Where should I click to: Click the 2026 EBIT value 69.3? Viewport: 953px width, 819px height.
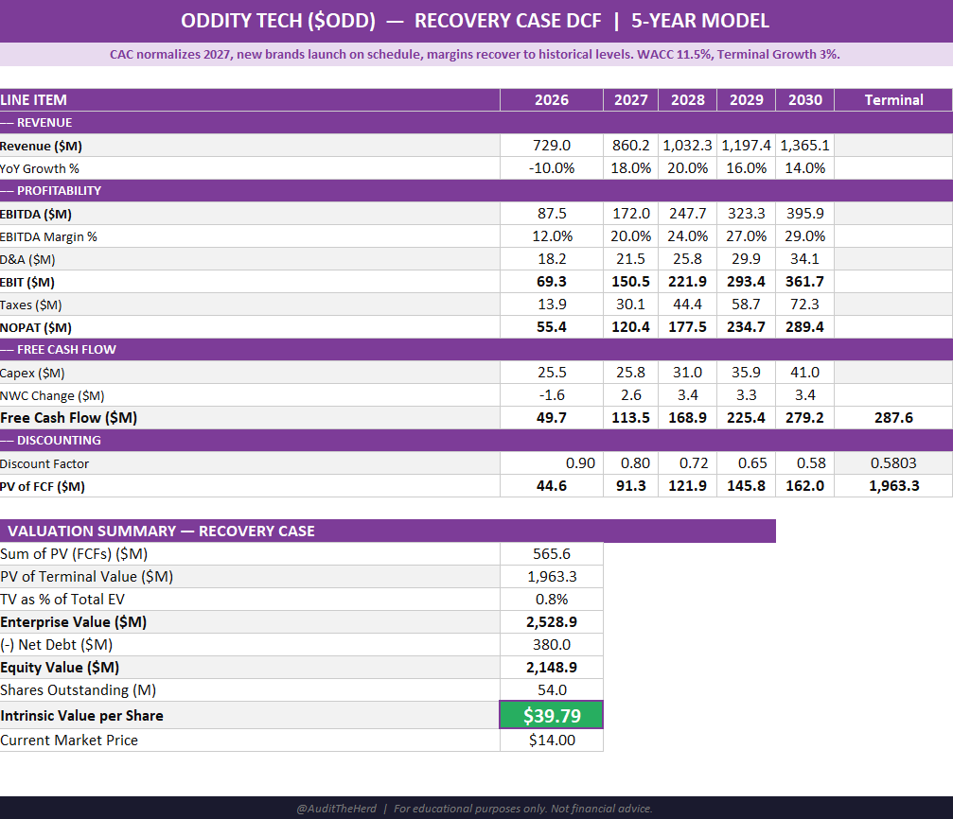point(551,282)
